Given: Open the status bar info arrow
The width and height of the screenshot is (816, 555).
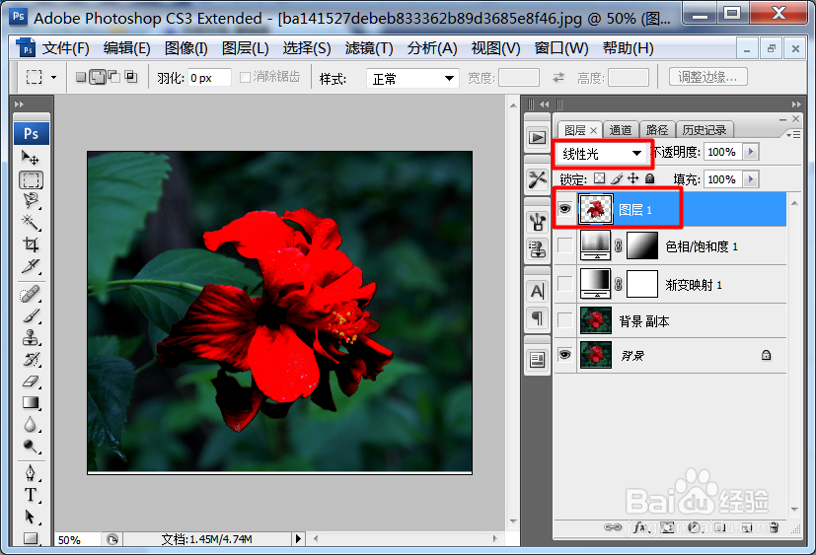Looking at the screenshot, I should click(x=298, y=539).
